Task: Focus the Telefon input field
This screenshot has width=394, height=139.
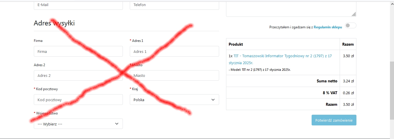Action: pos(174,5)
